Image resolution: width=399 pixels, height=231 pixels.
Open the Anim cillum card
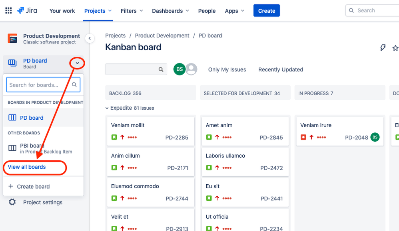(151, 162)
